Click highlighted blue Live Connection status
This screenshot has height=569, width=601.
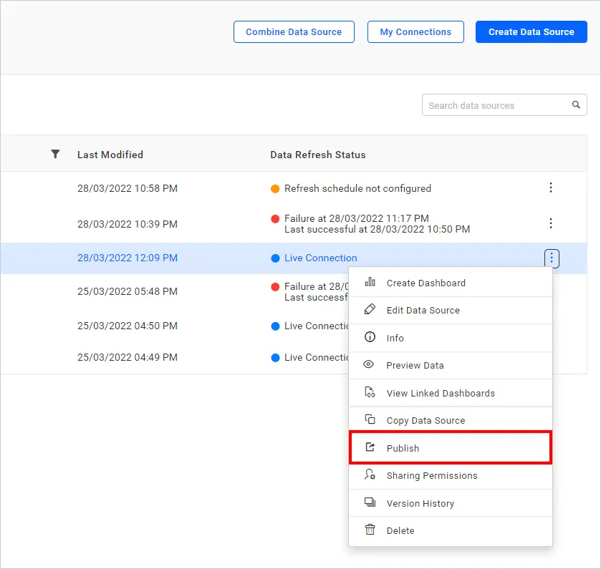click(x=320, y=258)
